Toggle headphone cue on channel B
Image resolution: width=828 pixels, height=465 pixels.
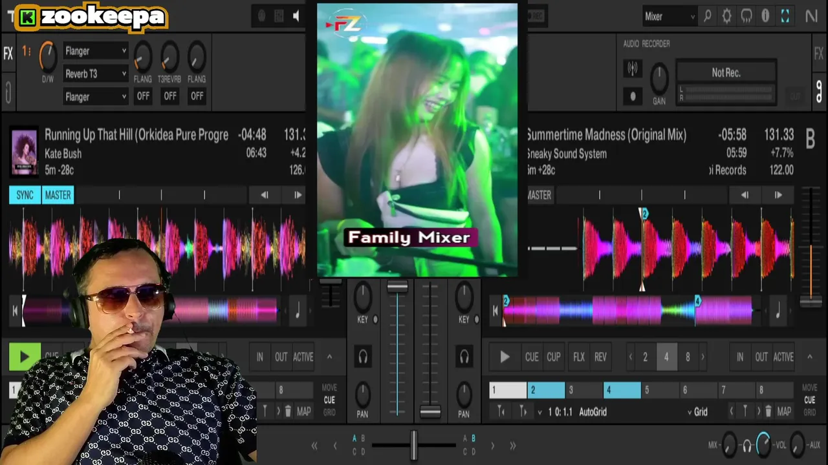click(464, 356)
